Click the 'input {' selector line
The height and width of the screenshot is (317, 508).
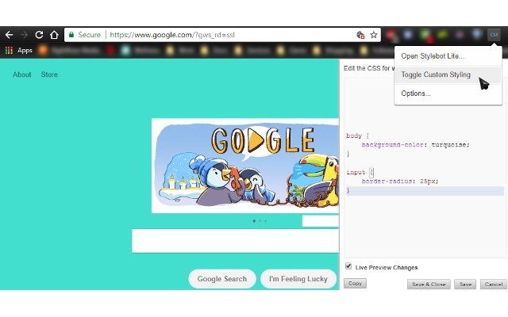tap(360, 173)
